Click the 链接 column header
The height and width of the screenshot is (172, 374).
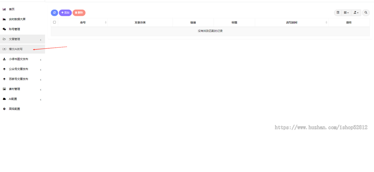tap(193, 22)
